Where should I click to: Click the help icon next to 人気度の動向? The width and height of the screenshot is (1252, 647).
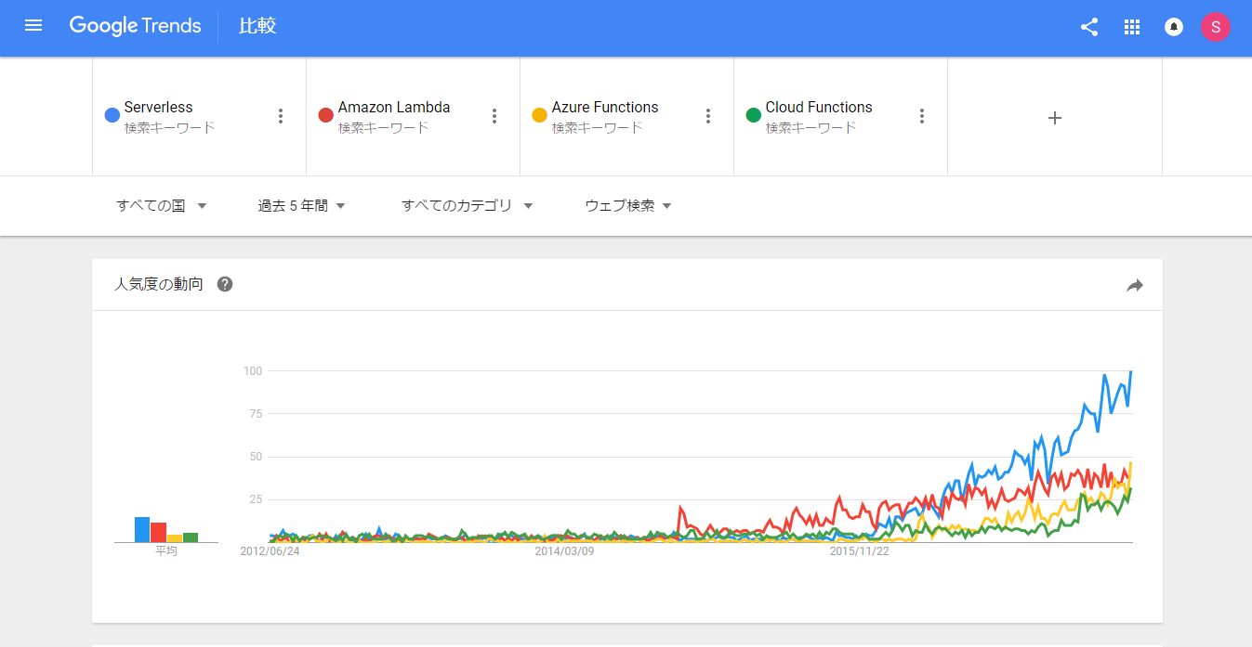click(x=224, y=284)
